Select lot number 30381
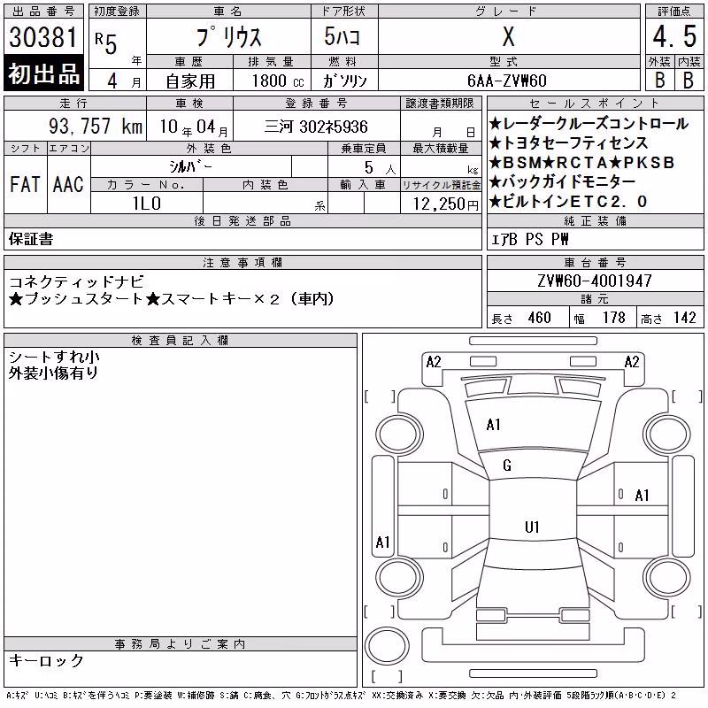 pyautogui.click(x=43, y=36)
